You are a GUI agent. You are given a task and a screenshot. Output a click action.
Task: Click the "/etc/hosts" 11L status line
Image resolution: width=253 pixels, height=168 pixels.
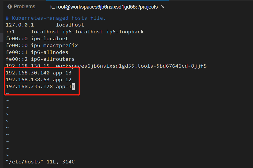(x=40, y=162)
